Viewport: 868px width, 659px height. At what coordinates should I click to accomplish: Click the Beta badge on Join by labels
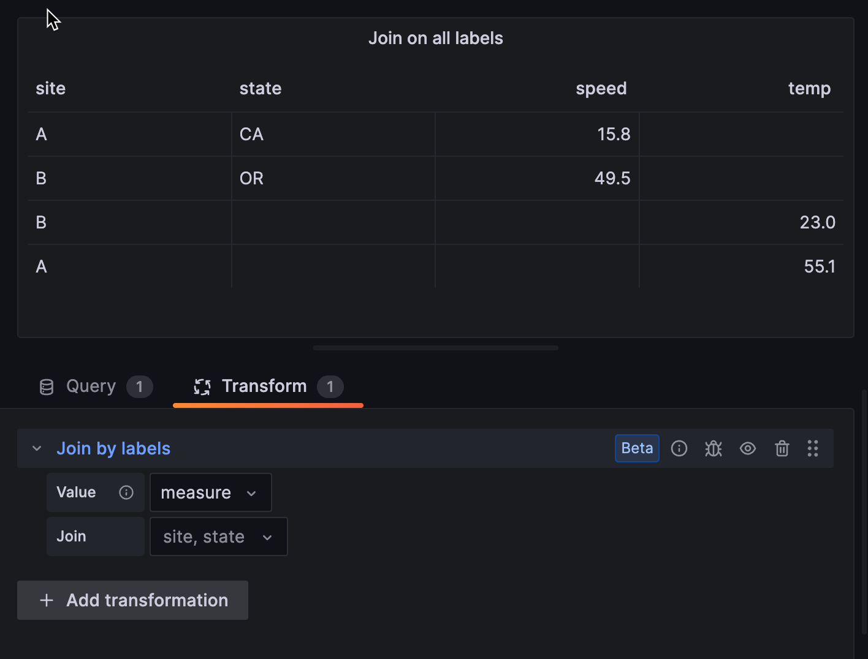(x=637, y=448)
